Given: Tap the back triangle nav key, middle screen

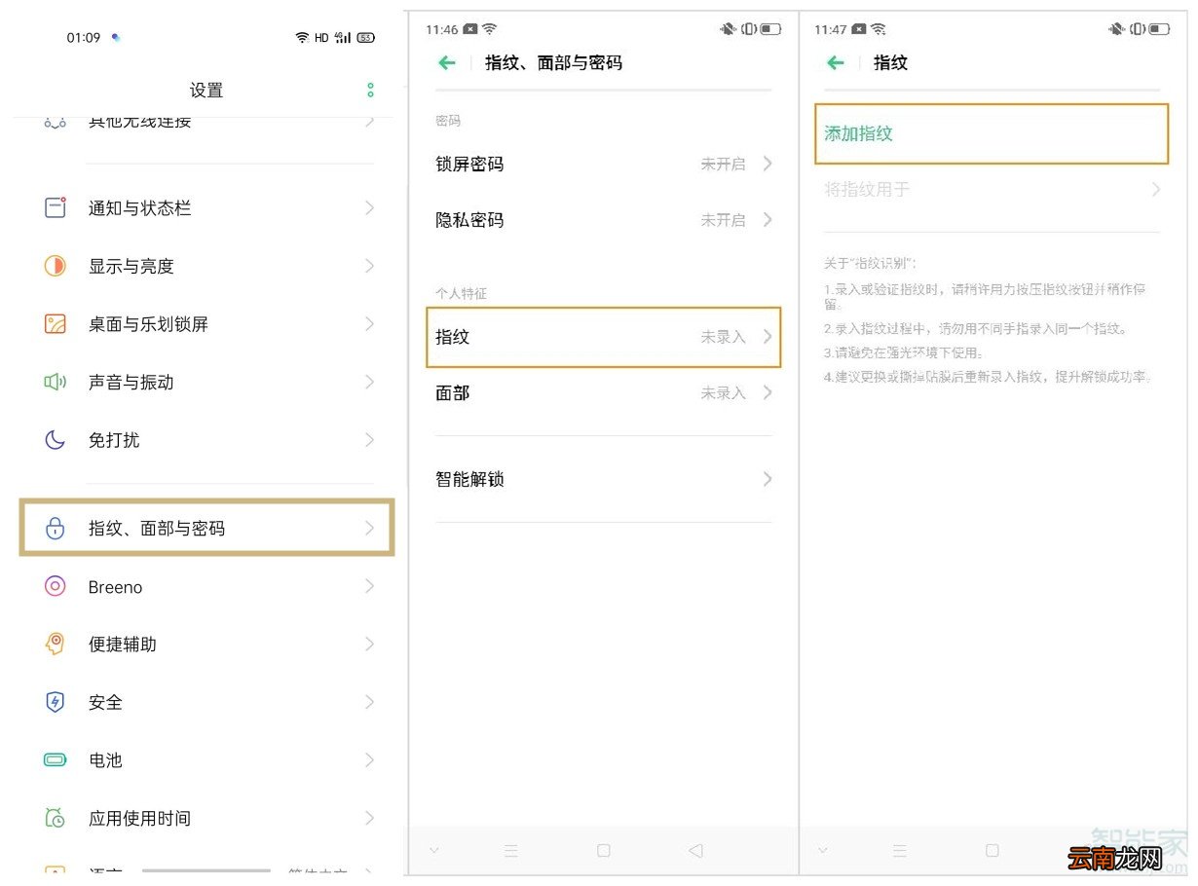Looking at the screenshot, I should 695,850.
